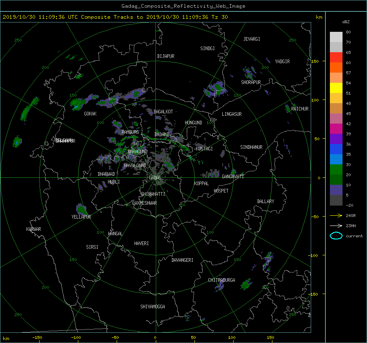This screenshot has height=343, width=367.
Task: Click the YELLAPUR city label
Action: tap(81, 217)
